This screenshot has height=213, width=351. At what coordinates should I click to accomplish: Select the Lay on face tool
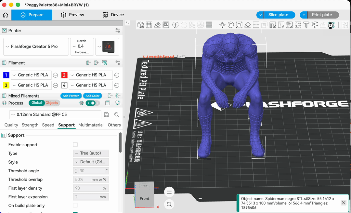pos(248,25)
